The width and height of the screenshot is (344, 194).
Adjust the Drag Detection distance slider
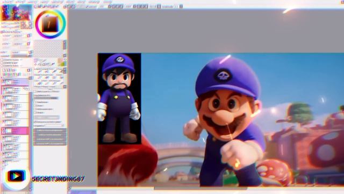(x=46, y=98)
